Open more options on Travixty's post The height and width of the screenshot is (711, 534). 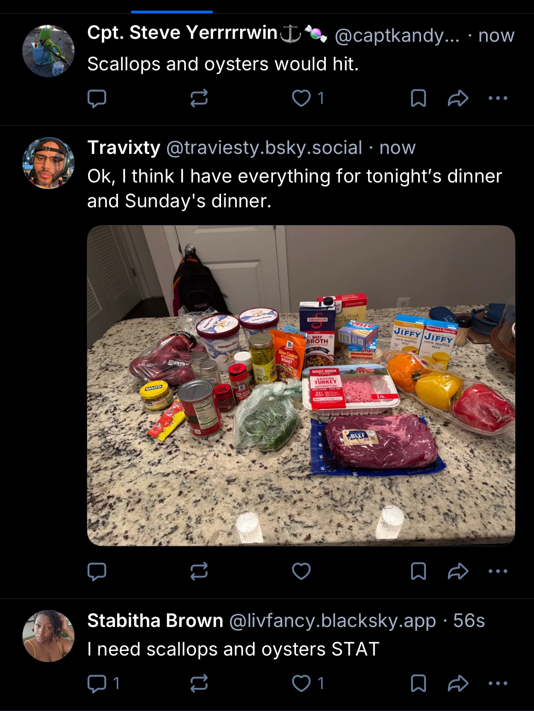[x=498, y=572]
